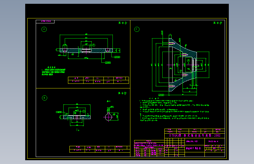Image resolution: width=254 pixels, height=164 pixels.
Task: Click the parts table in lower-left panel
Action: click(100, 149)
